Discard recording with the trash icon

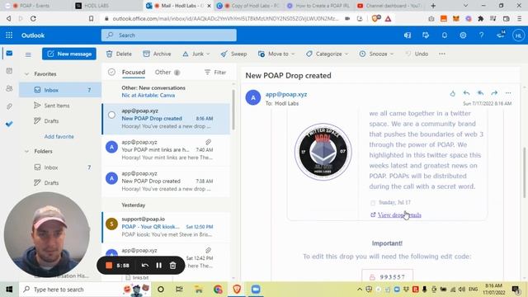(x=172, y=266)
